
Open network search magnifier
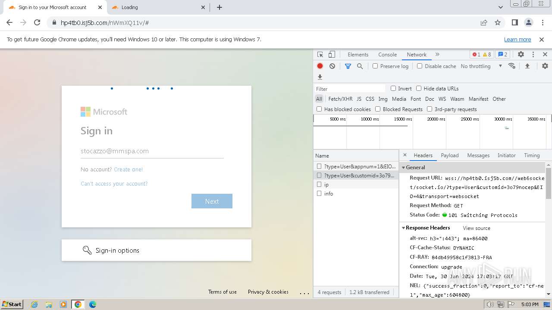[x=360, y=66]
